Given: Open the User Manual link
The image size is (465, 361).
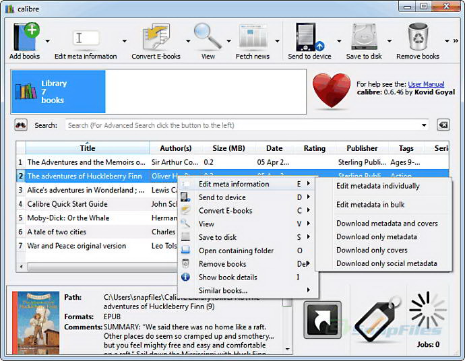Looking at the screenshot, I should (426, 84).
